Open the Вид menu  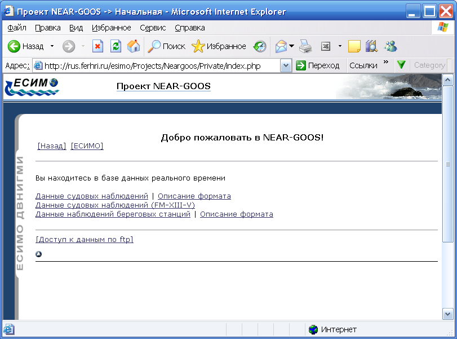coord(76,28)
